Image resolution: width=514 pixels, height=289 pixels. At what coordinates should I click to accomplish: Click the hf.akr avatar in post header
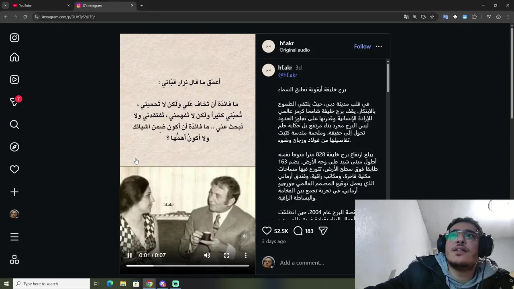click(x=268, y=46)
